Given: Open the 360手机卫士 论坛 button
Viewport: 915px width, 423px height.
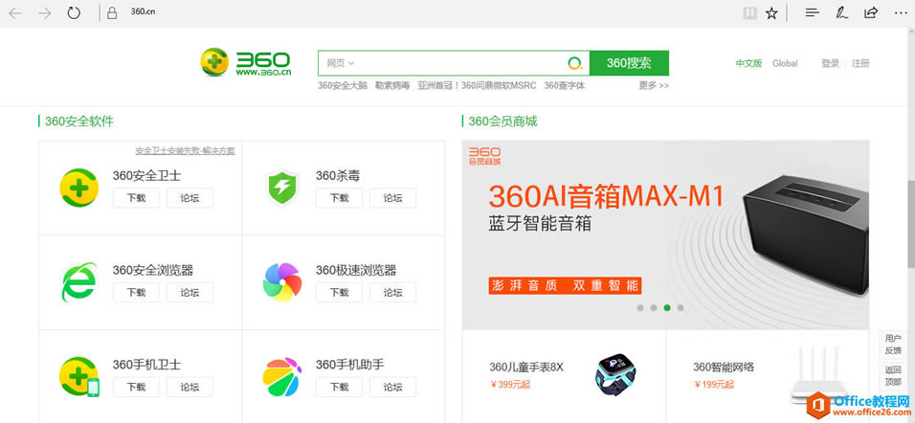Looking at the screenshot, I should (x=190, y=387).
